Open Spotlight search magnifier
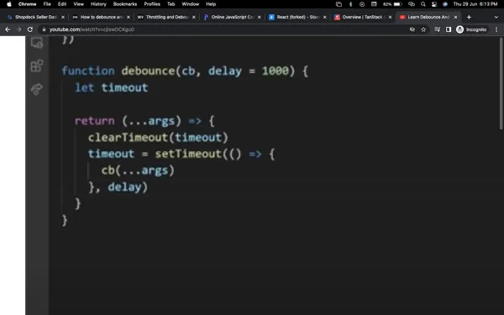Screen dimensions: 504x315 click(x=423, y=4)
